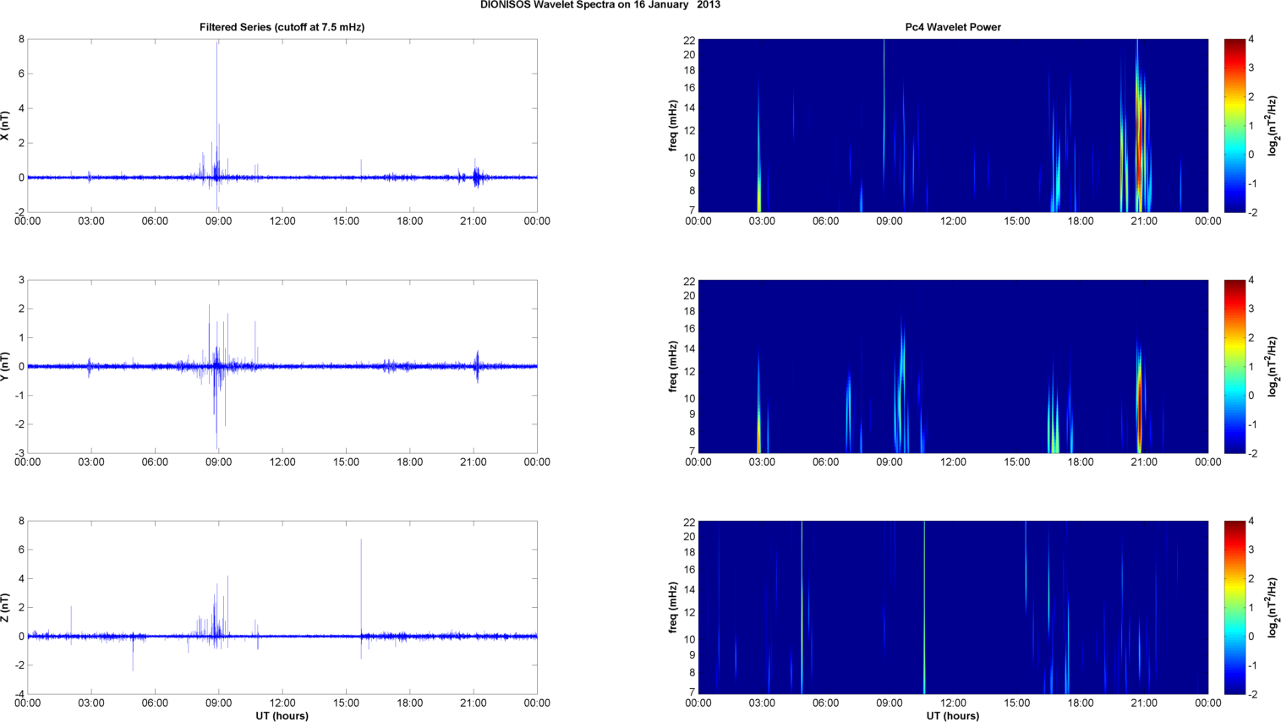Click the 03:00 tick under Y series plot
1281x722 pixels.
[91, 462]
